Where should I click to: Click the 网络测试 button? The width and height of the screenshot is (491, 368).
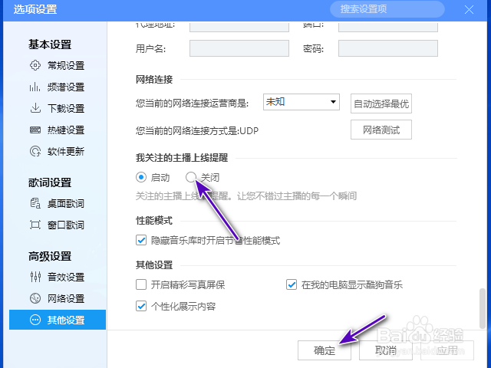click(x=381, y=130)
